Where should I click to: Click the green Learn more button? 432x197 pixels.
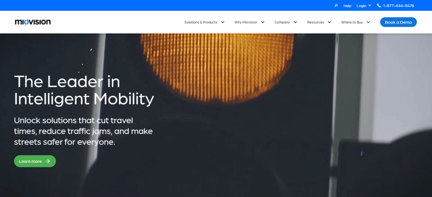[35, 161]
